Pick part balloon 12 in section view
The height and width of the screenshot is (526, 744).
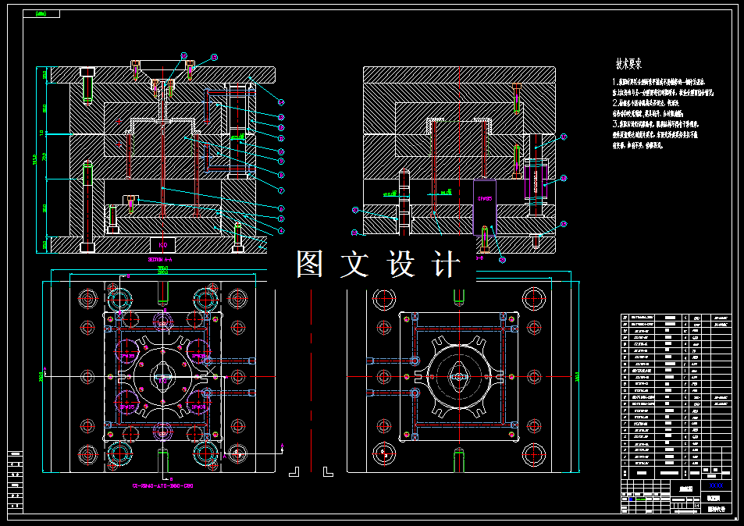coord(281,127)
